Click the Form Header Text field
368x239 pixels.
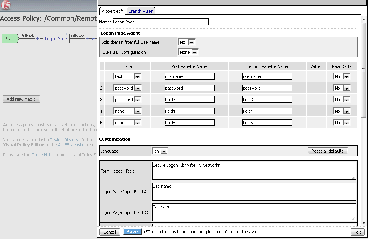coord(254,171)
